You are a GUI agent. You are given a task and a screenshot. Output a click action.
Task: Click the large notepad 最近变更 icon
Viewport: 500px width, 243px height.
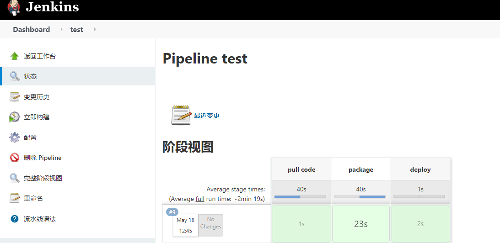181,115
